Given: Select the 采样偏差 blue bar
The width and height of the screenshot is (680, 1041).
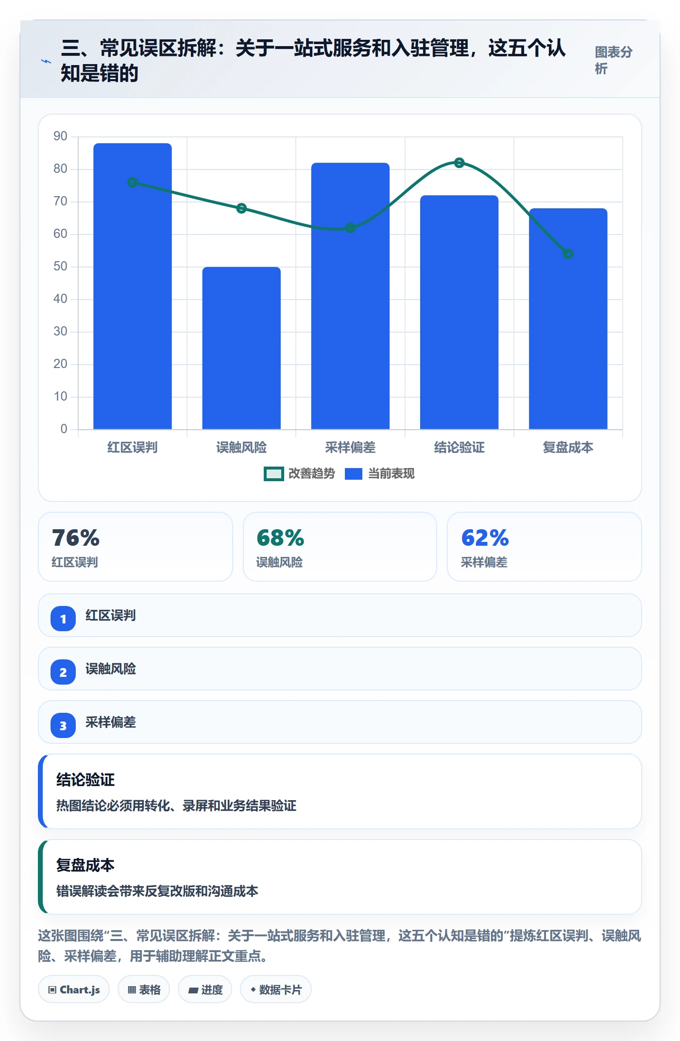Looking at the screenshot, I should [x=350, y=296].
